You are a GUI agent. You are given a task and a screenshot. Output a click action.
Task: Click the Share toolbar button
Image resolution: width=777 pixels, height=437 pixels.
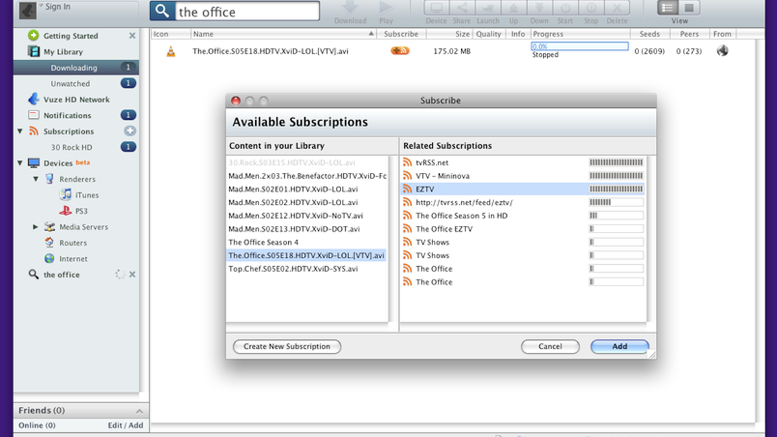click(x=462, y=8)
